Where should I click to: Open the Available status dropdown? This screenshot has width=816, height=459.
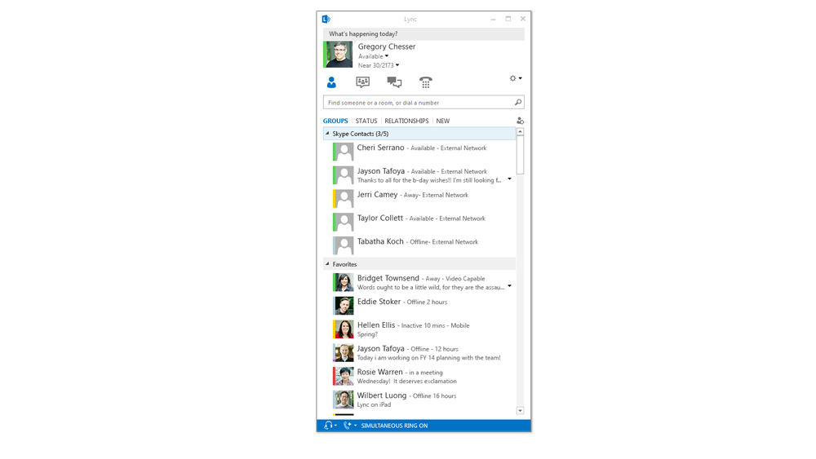(x=374, y=56)
